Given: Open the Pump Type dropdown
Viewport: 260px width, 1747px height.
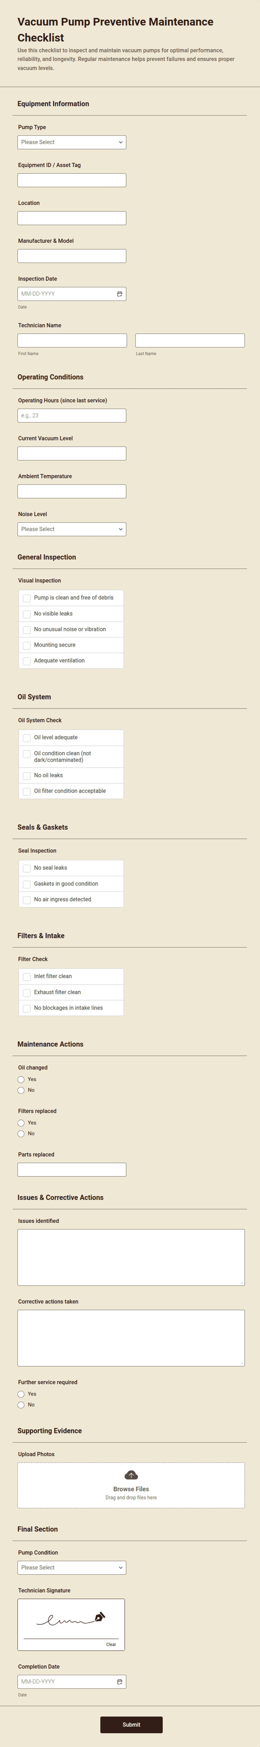Looking at the screenshot, I should click(x=72, y=142).
